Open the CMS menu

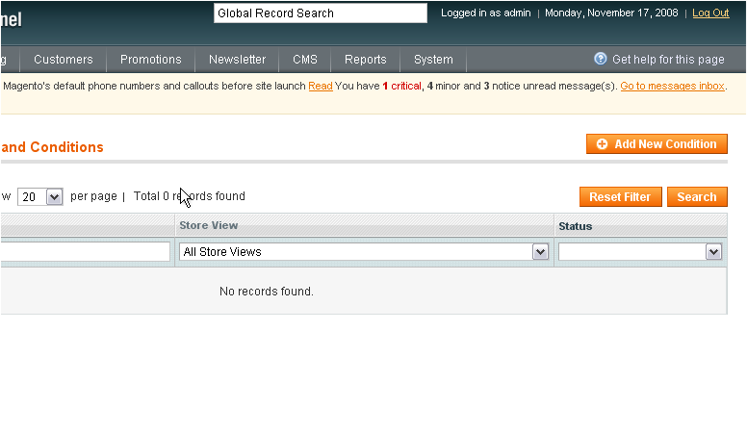tap(305, 60)
